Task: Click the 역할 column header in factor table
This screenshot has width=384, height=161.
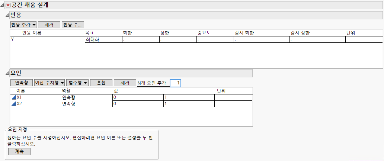Action: (66, 91)
